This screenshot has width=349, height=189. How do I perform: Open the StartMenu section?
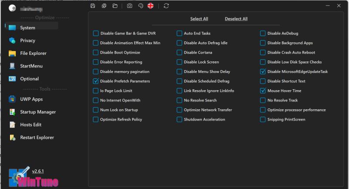click(31, 66)
